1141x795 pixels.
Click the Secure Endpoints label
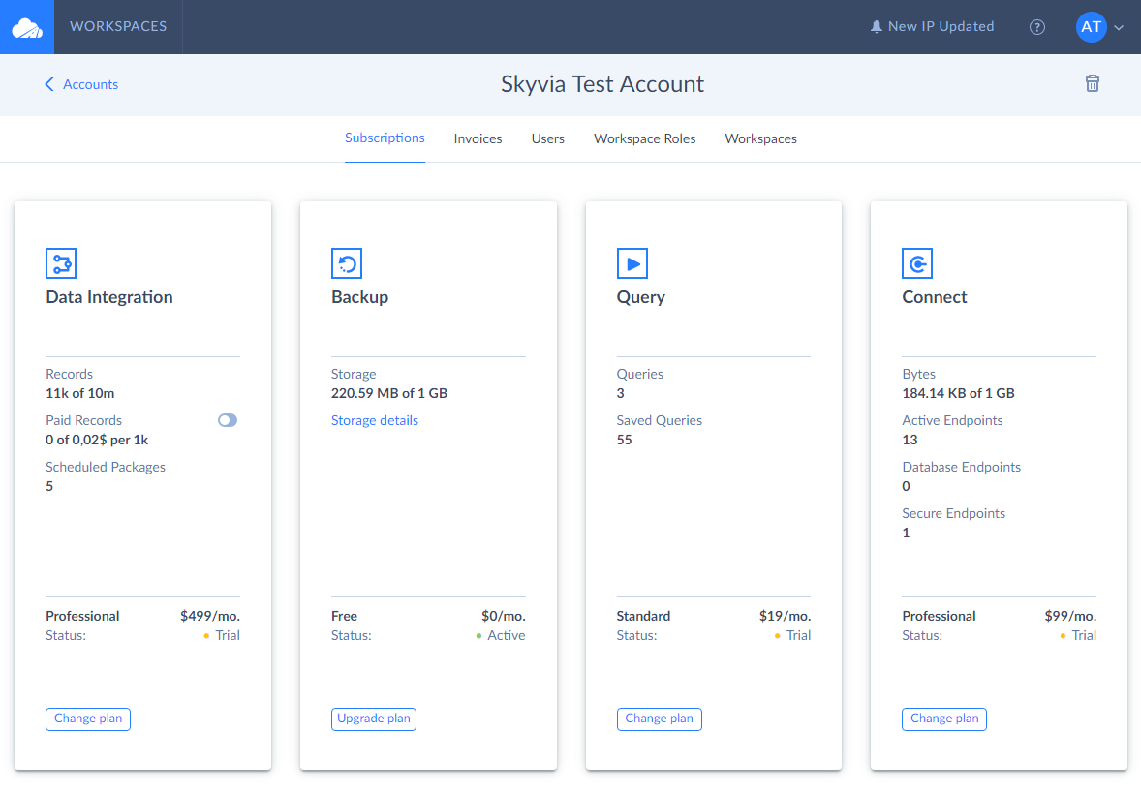pyautogui.click(x=953, y=513)
